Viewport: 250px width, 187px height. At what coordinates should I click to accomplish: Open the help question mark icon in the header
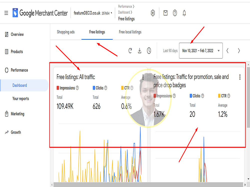click(175, 13)
